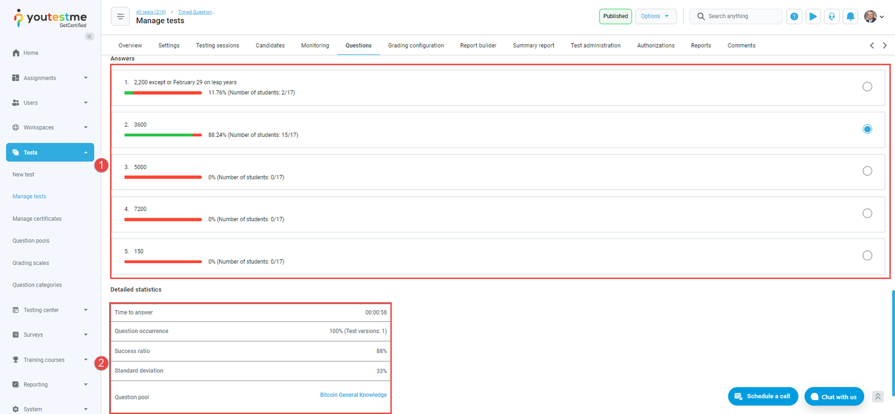Select the radio button for answer 5000
This screenshot has width=895, height=414.
867,171
